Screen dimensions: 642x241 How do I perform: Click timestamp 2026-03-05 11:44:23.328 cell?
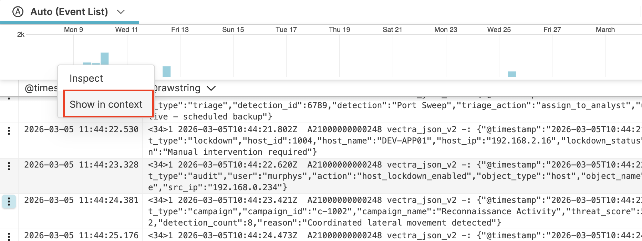pos(81,165)
